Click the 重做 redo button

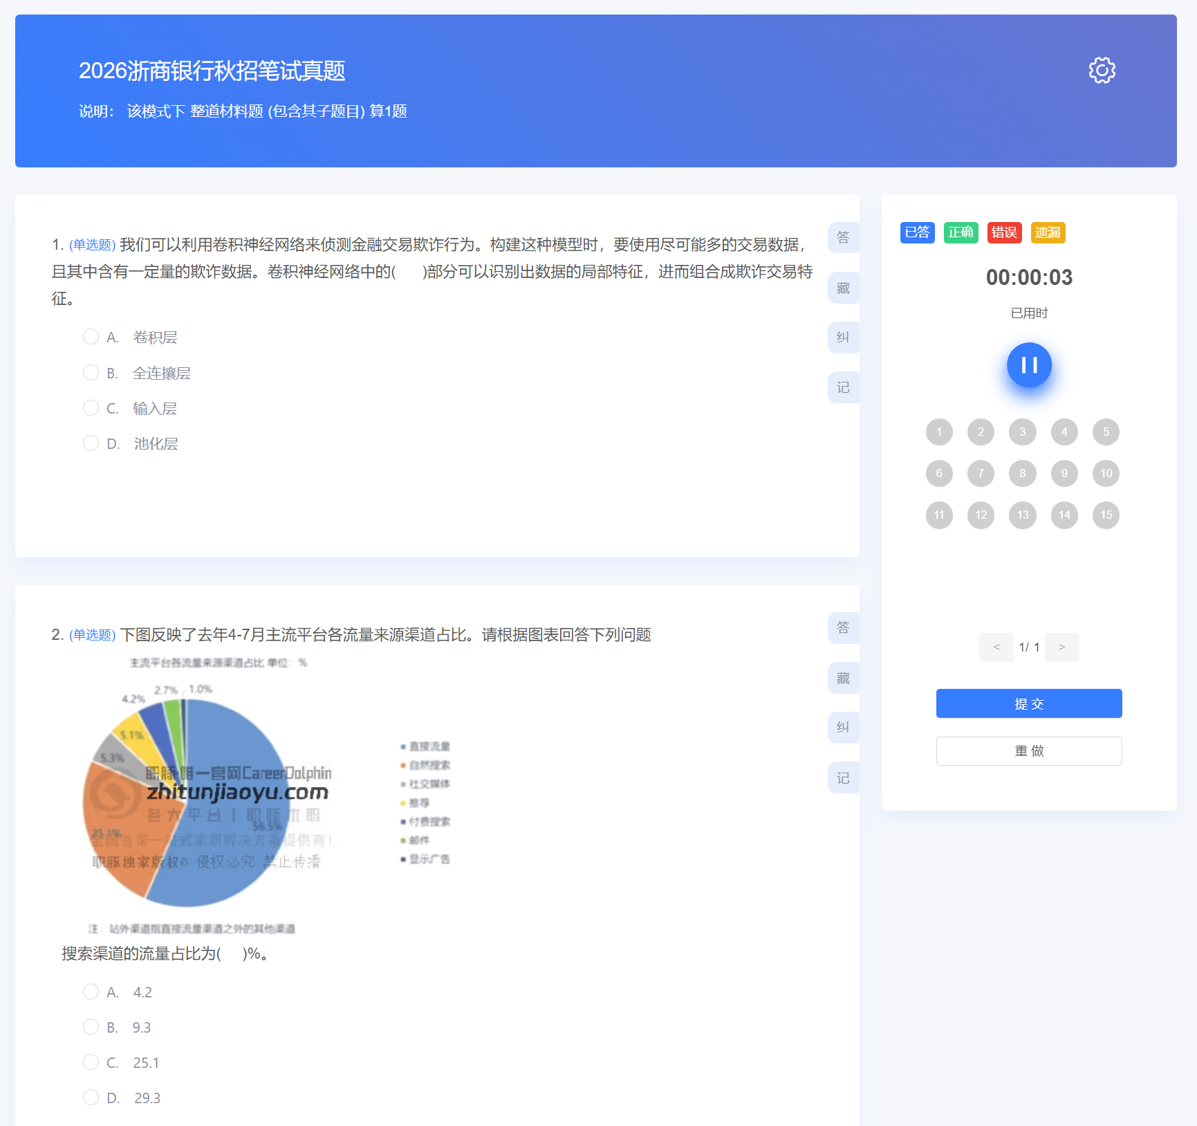[1029, 751]
